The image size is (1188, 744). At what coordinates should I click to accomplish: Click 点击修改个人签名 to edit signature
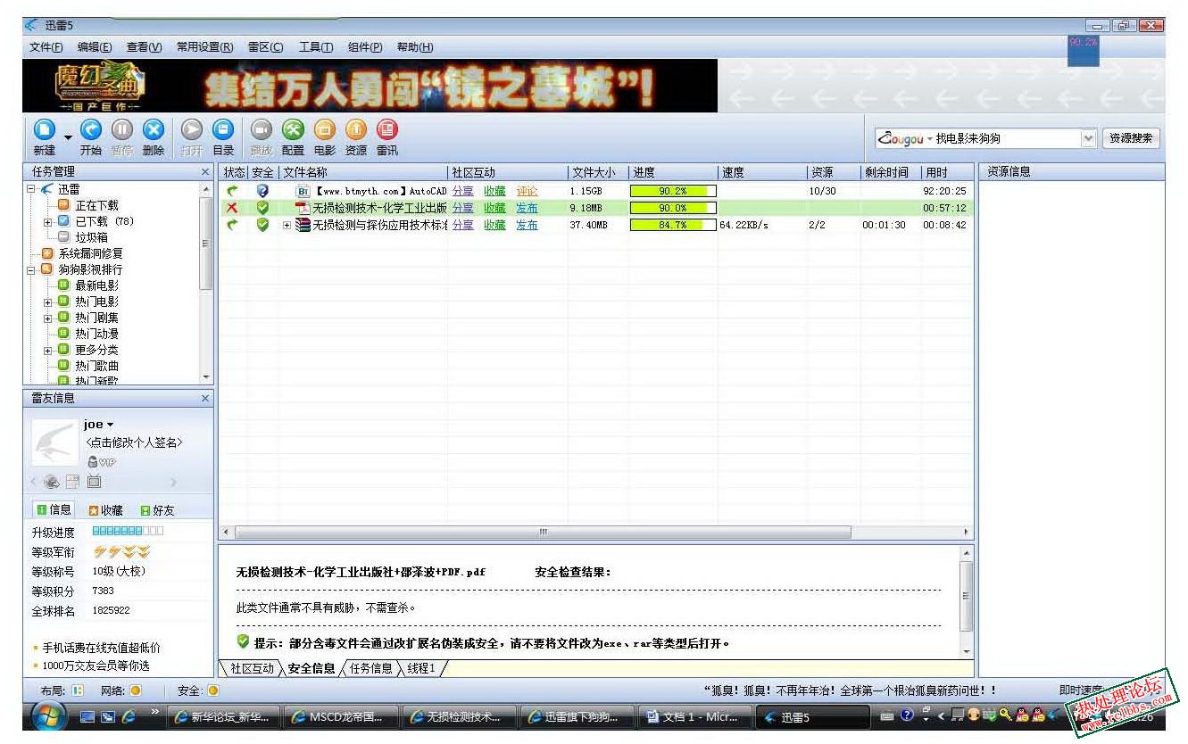click(x=134, y=442)
